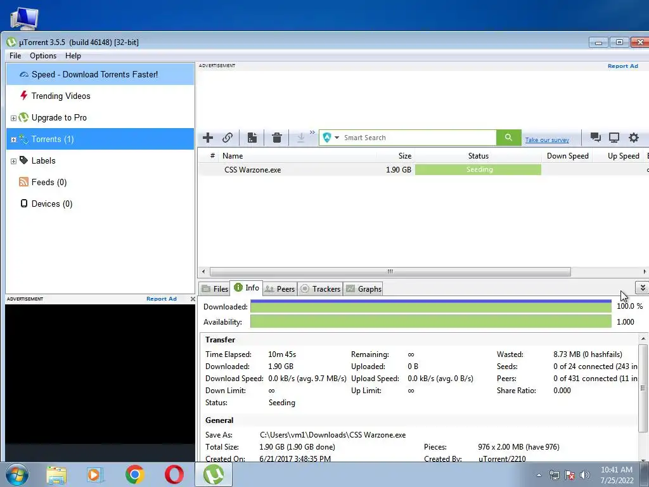Click the Add Torrent from URL link icon
Screen dimensions: 649x487
(228, 138)
